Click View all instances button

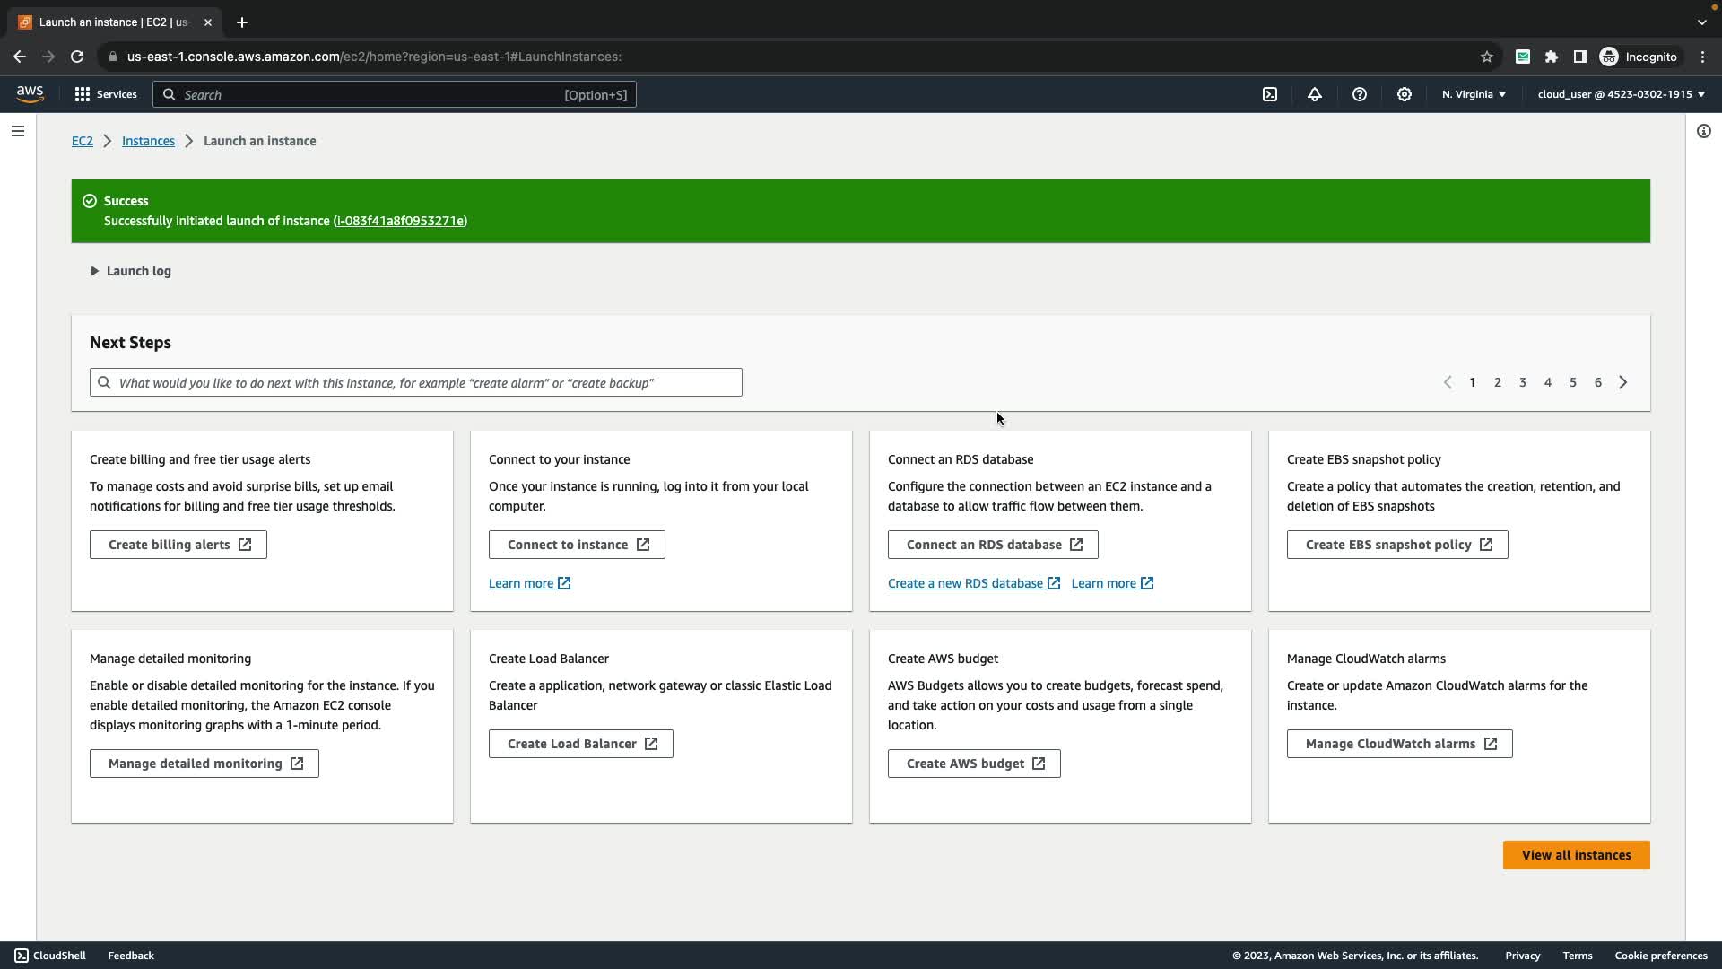tap(1576, 855)
